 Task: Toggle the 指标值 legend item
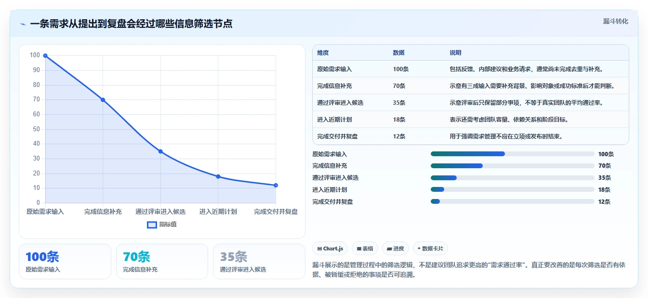[162, 224]
